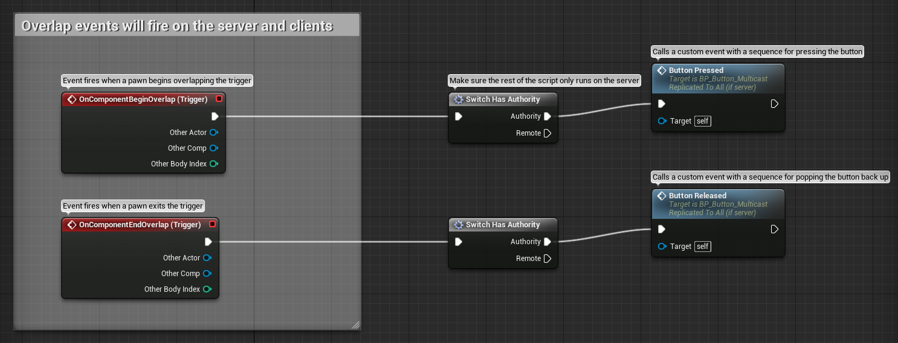Click the OnComponentBeginOverlap event node icon
This screenshot has height=343, width=898.
tap(72, 99)
